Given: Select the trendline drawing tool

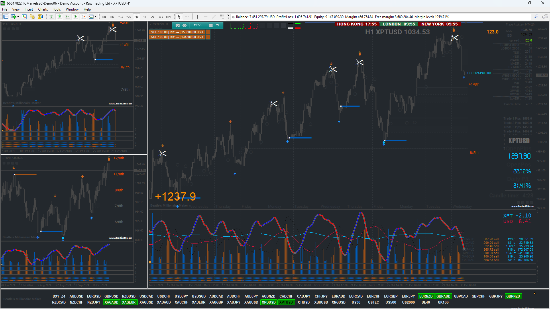Looking at the screenshot, I should (x=213, y=17).
